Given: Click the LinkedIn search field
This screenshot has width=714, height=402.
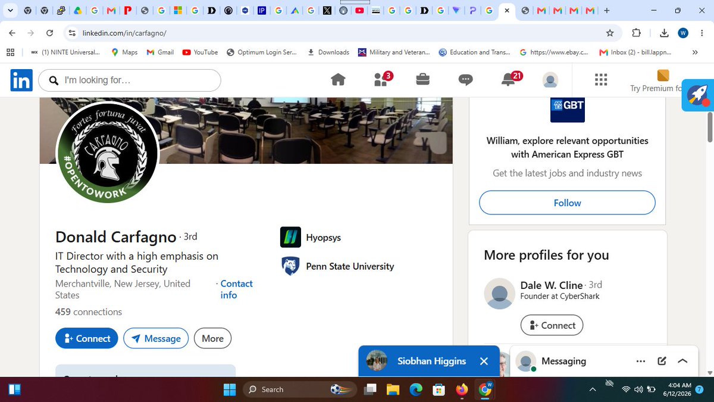Looking at the screenshot, I should coord(130,80).
